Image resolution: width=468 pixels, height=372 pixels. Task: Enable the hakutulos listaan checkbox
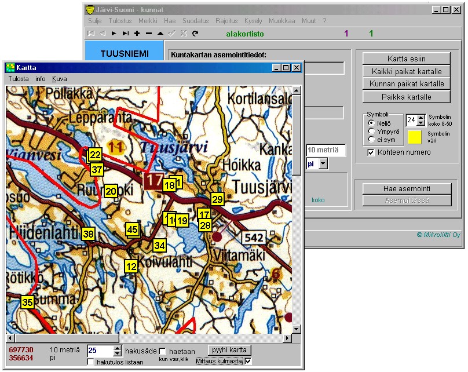91,362
